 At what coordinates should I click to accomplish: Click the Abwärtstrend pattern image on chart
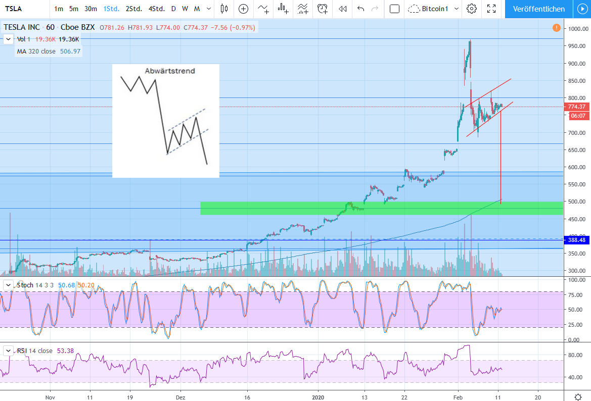point(166,121)
